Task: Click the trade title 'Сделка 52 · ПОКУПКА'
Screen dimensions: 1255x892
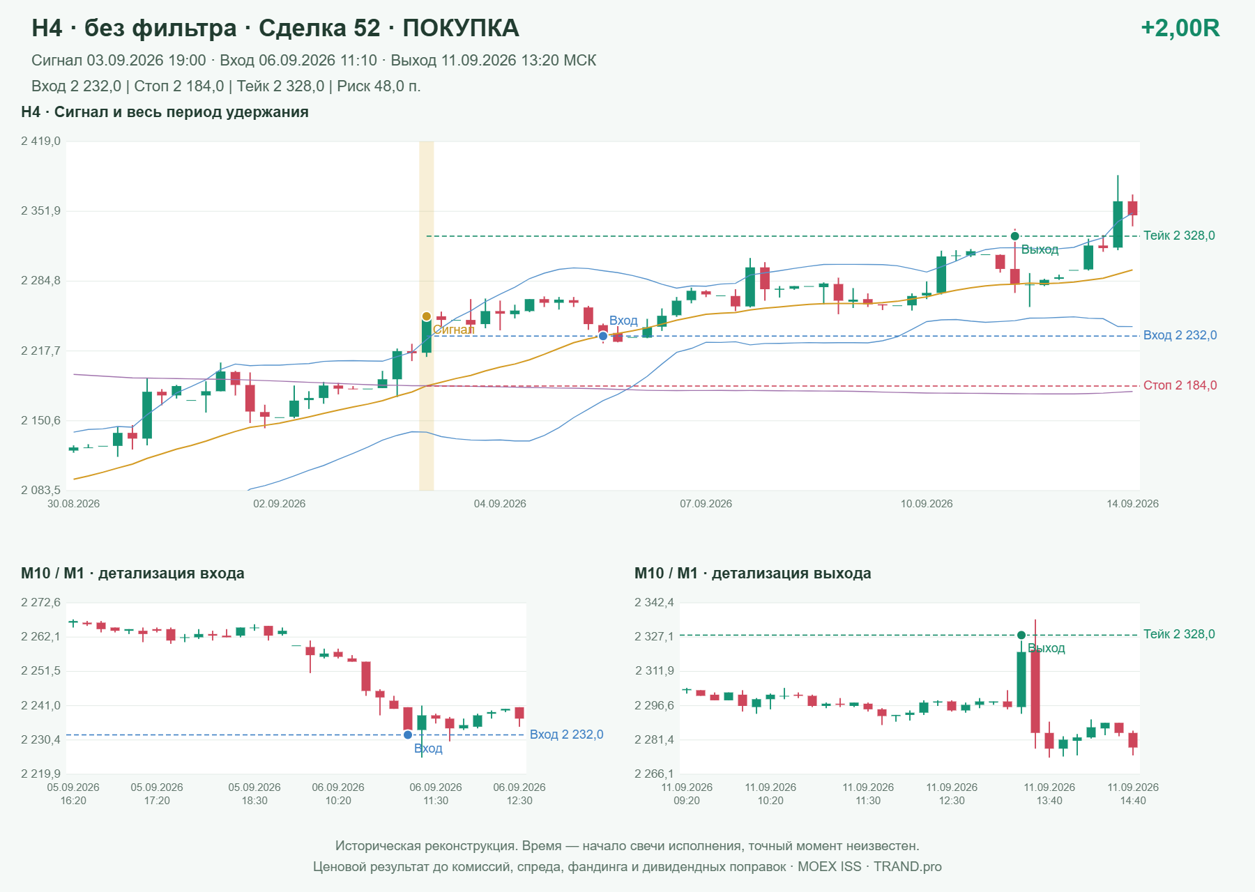Action: point(388,28)
